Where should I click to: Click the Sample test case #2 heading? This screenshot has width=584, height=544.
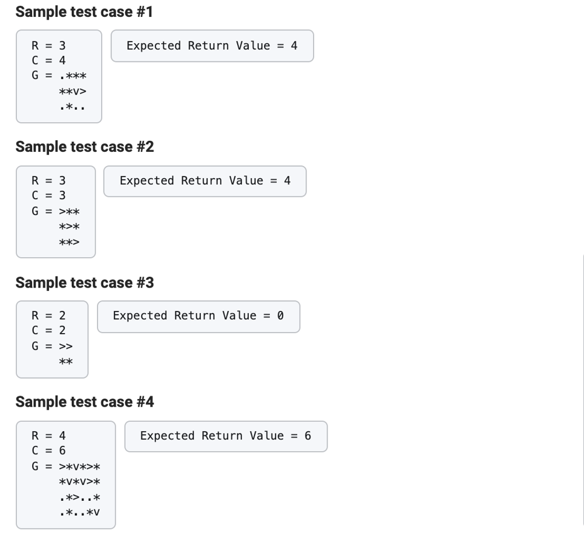(85, 147)
